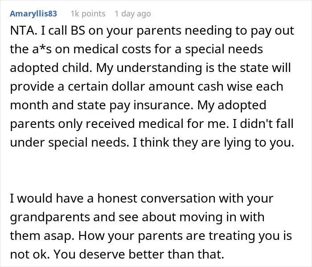This screenshot has height=267, width=312.
Task: Click the word 'grandparents' in second paragraph
Action: [50, 217]
